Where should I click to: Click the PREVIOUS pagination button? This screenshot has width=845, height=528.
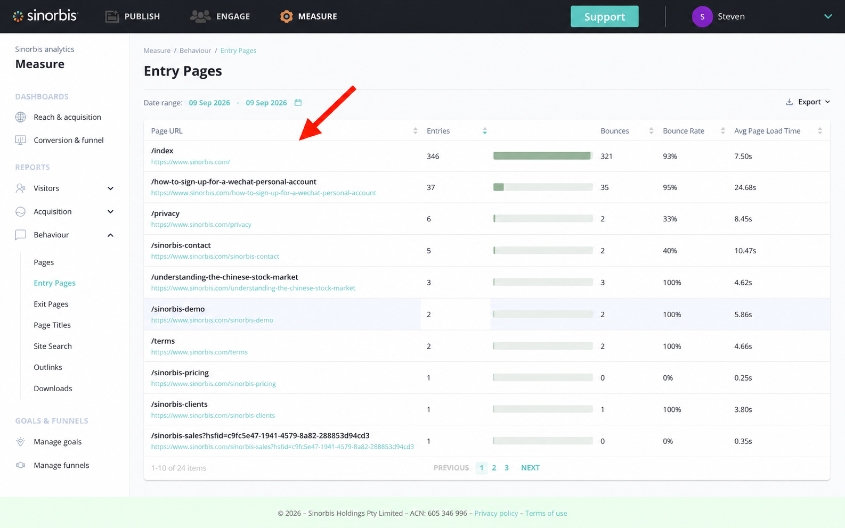451,468
